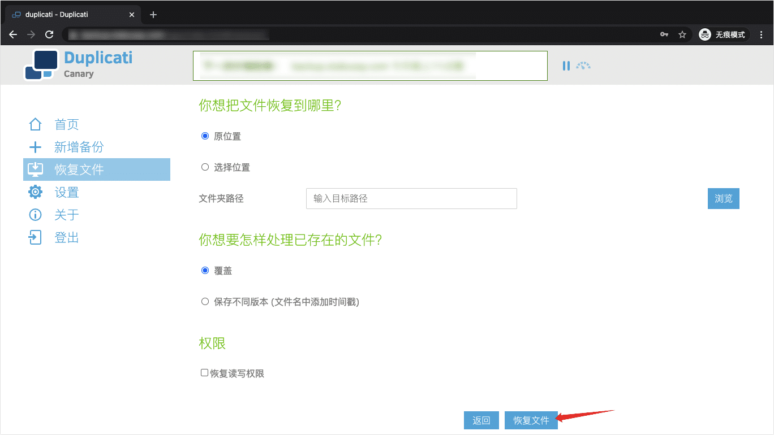Select the 覆盖 radio option
This screenshot has width=774, height=435.
tap(205, 271)
